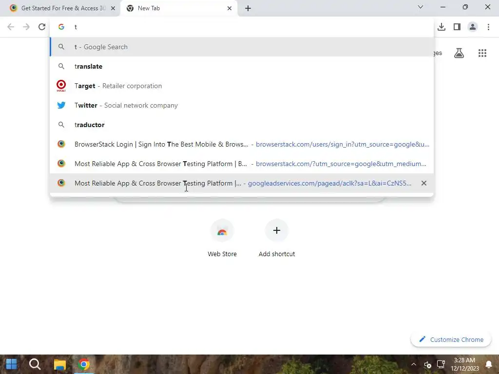Toggle the side panel icon
The width and height of the screenshot is (499, 374).
coord(457,27)
